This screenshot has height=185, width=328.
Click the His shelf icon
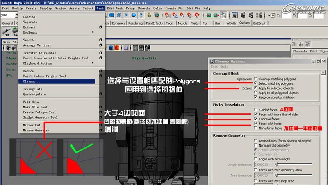(7, 32)
